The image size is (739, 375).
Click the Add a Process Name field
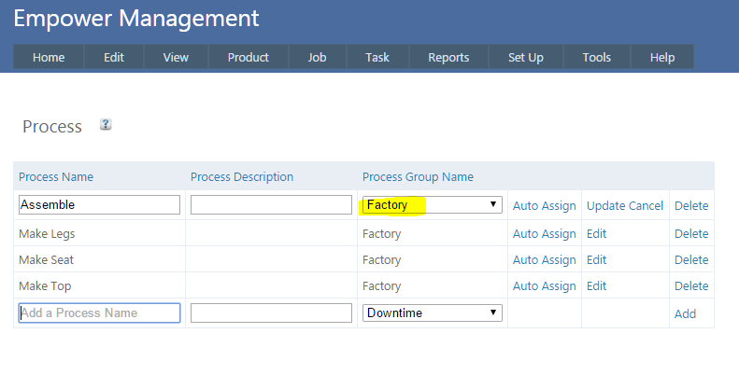click(x=99, y=313)
